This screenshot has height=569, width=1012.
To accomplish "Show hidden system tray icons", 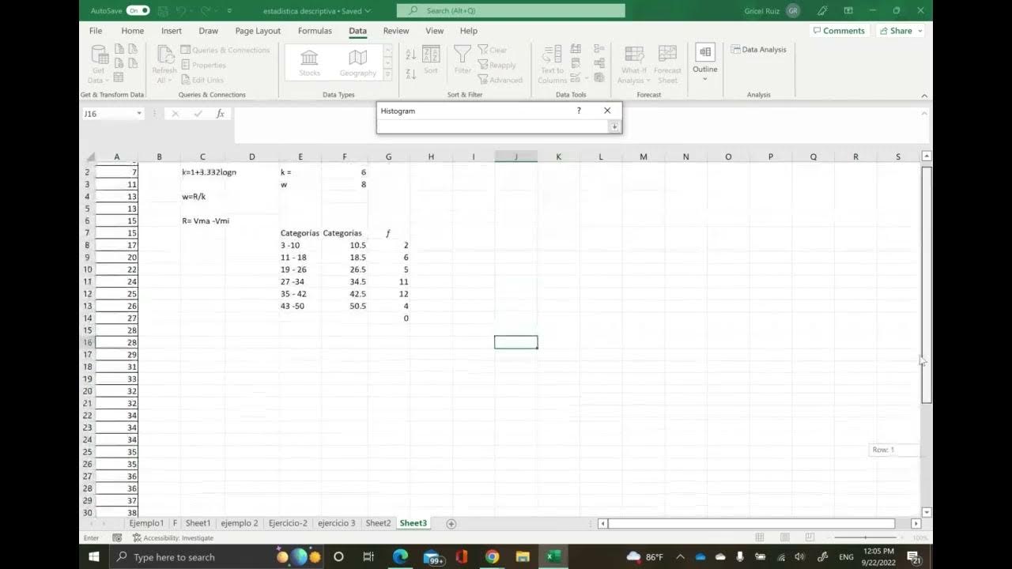I will click(680, 556).
